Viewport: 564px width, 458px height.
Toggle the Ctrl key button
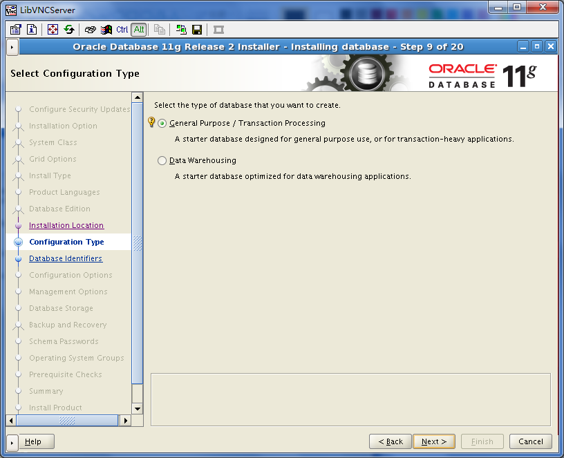pyautogui.click(x=122, y=30)
